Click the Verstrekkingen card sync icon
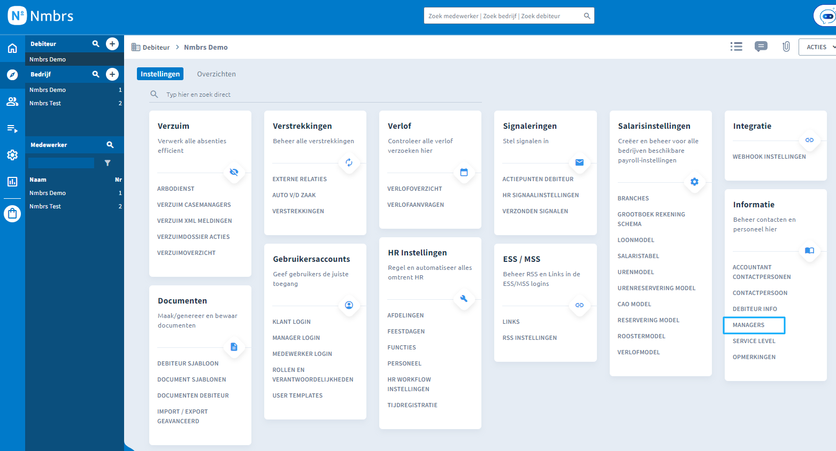The height and width of the screenshot is (451, 836). pyautogui.click(x=349, y=162)
